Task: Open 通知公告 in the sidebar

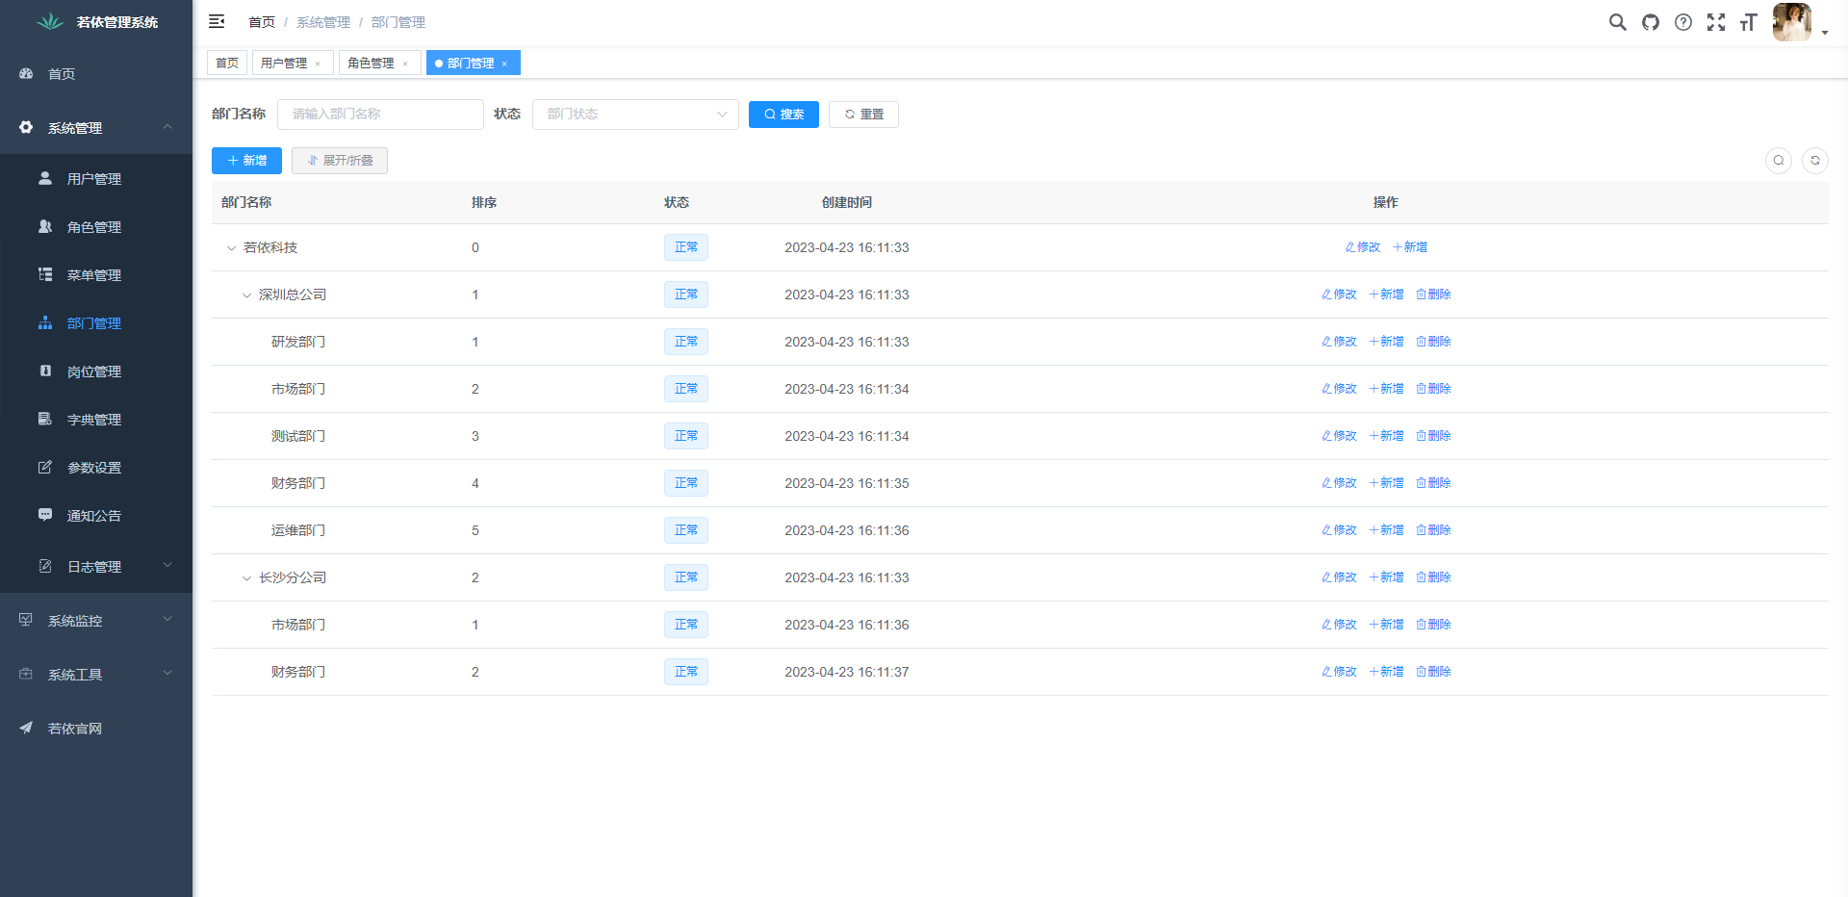Action: 96,516
